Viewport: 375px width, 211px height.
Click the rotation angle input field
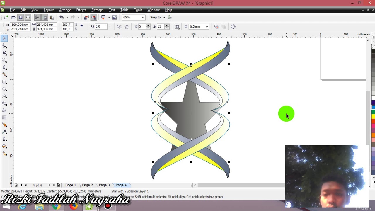[x=101, y=27]
